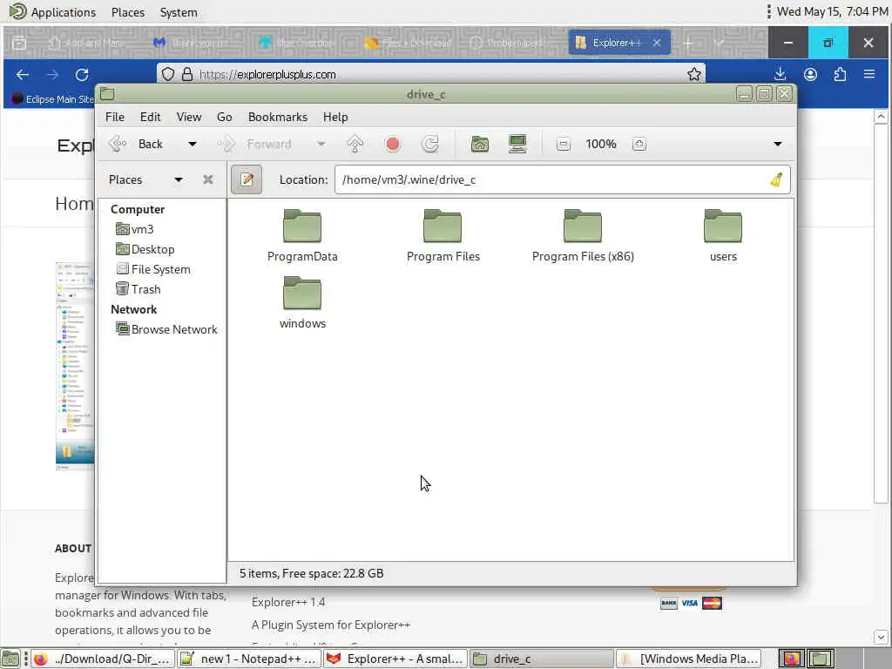Open a new Firefox tab
The image size is (892, 669).
pyautogui.click(x=688, y=43)
